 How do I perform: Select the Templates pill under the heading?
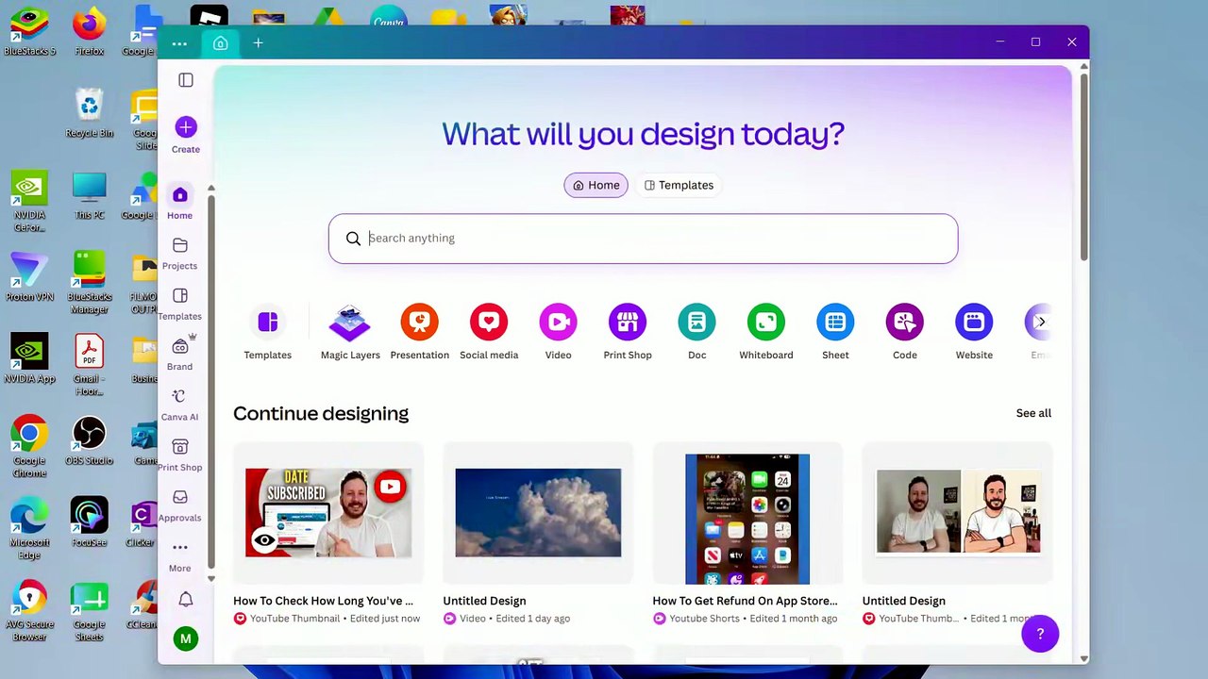[x=679, y=185]
